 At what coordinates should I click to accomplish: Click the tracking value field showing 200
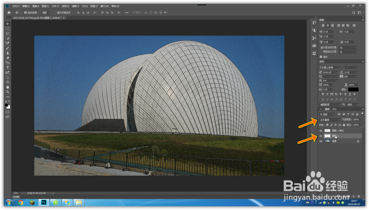point(349,76)
